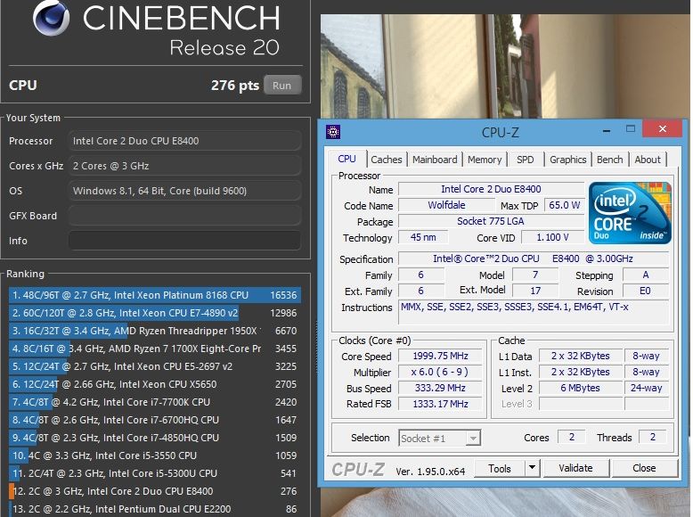Image resolution: width=693 pixels, height=517 pixels.
Task: Maximize the CPU-Z window
Action: 631,128
